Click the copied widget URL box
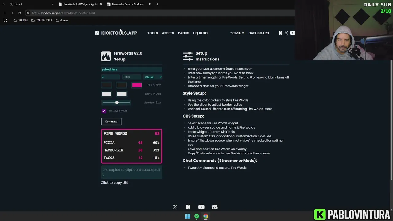The height and width of the screenshot is (221, 393). pos(131,172)
